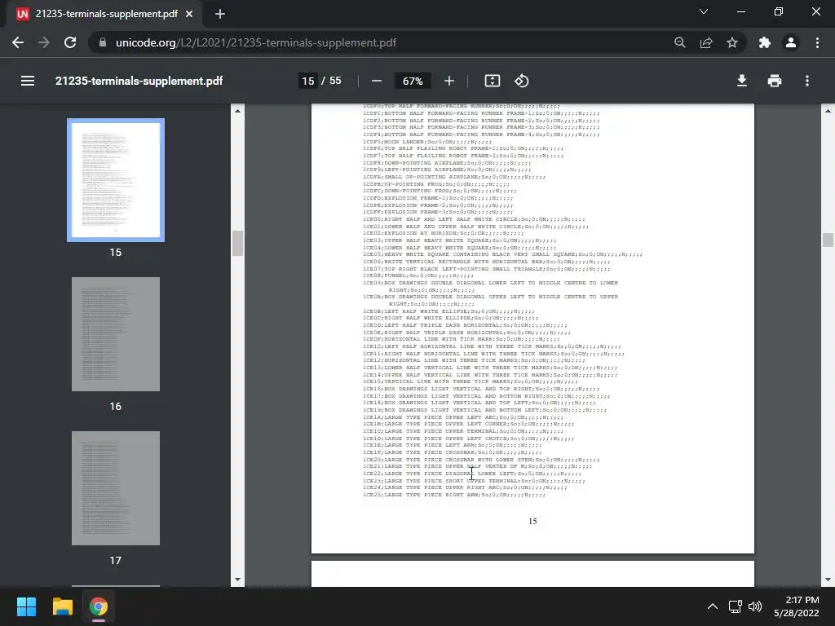The width and height of the screenshot is (835, 626).
Task: Bookmark this page with the star
Action: click(x=732, y=42)
